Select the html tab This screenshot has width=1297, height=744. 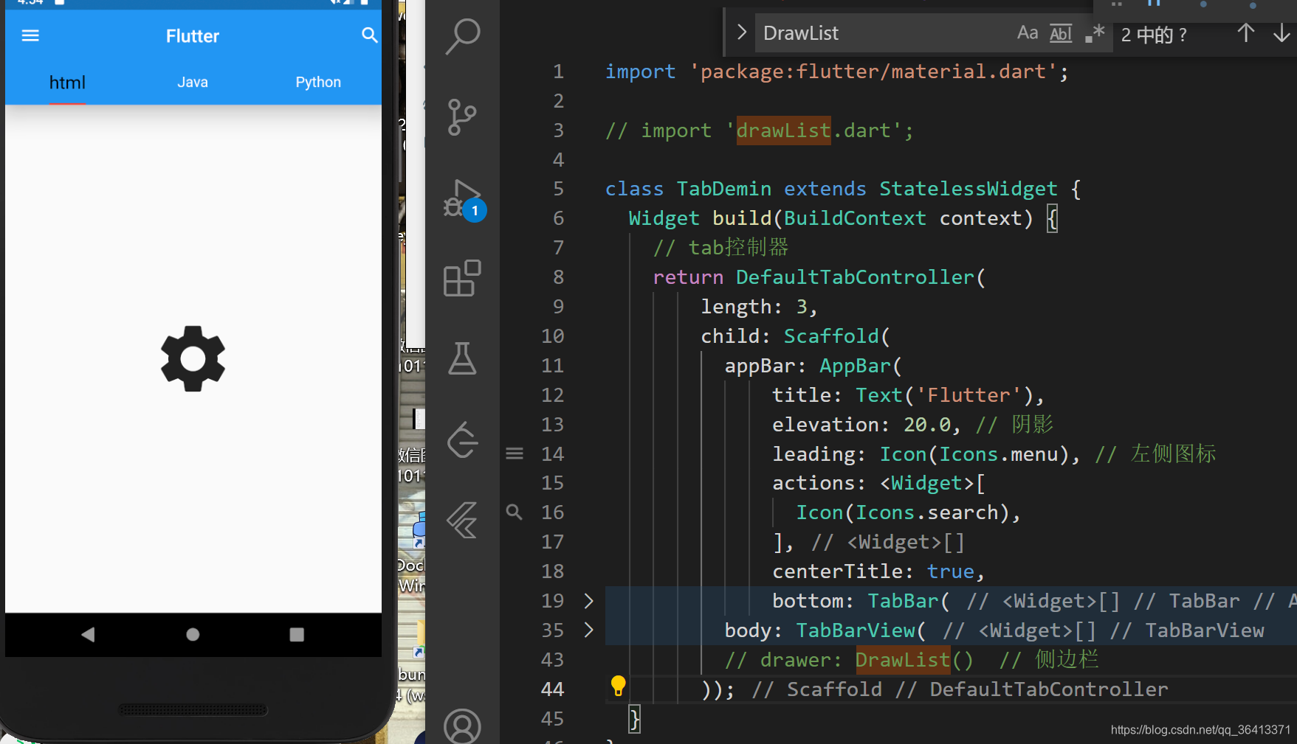tap(67, 83)
